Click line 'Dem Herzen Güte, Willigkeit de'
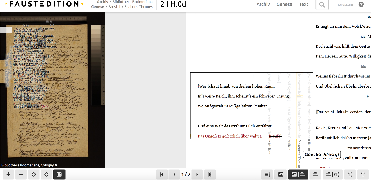Viewport: 371px width, 180px height. pos(343,56)
